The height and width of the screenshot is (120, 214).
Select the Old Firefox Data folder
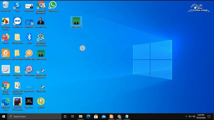coord(17,72)
